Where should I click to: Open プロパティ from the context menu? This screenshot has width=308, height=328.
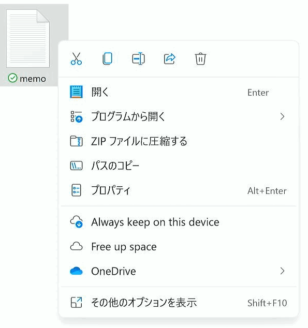click(x=179, y=190)
